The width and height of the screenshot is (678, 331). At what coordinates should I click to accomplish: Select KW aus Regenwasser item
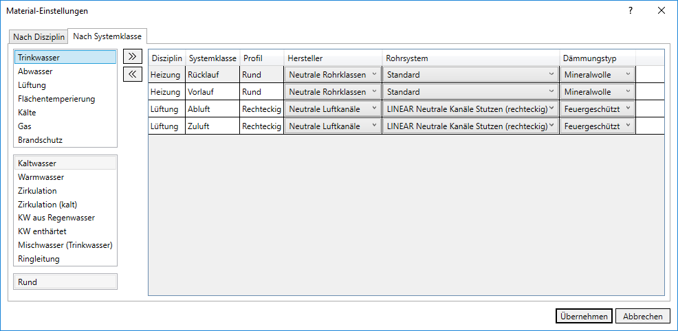coord(65,218)
